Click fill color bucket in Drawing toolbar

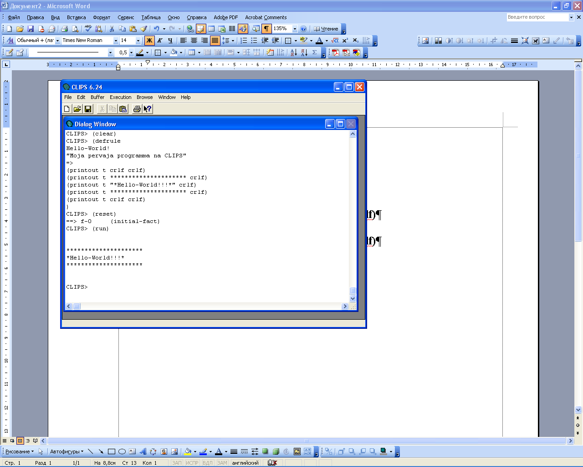pyautogui.click(x=188, y=451)
